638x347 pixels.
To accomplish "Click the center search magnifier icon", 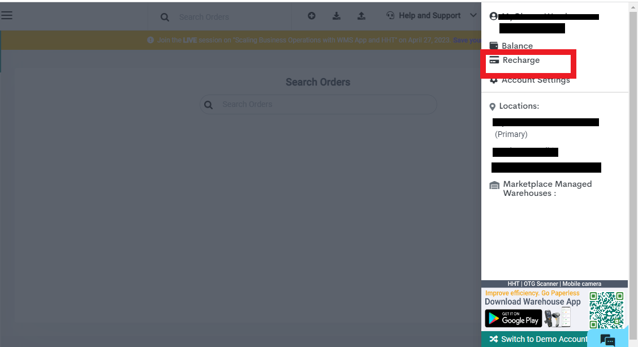I will 208,105.
